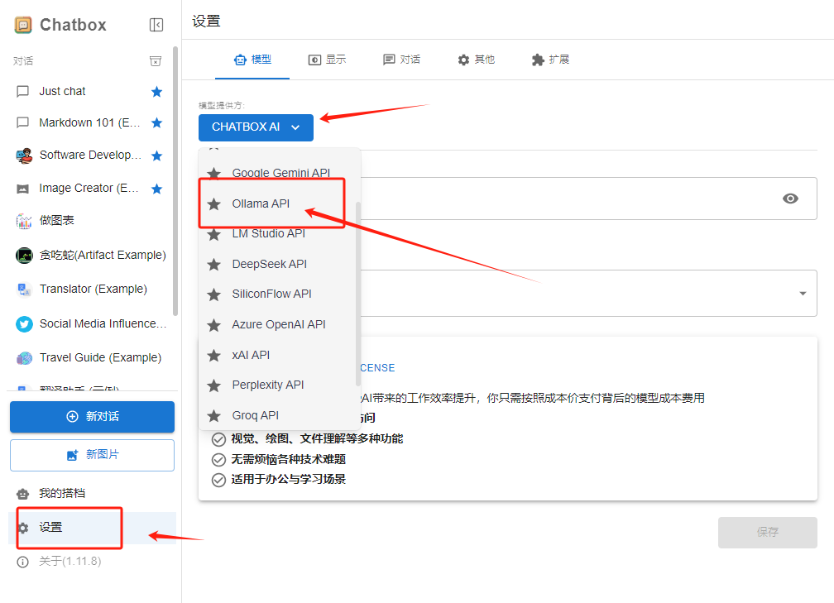Screen dimensions: 834x603
Task: Select SiliconFlow API from provider list
Action: [277, 294]
